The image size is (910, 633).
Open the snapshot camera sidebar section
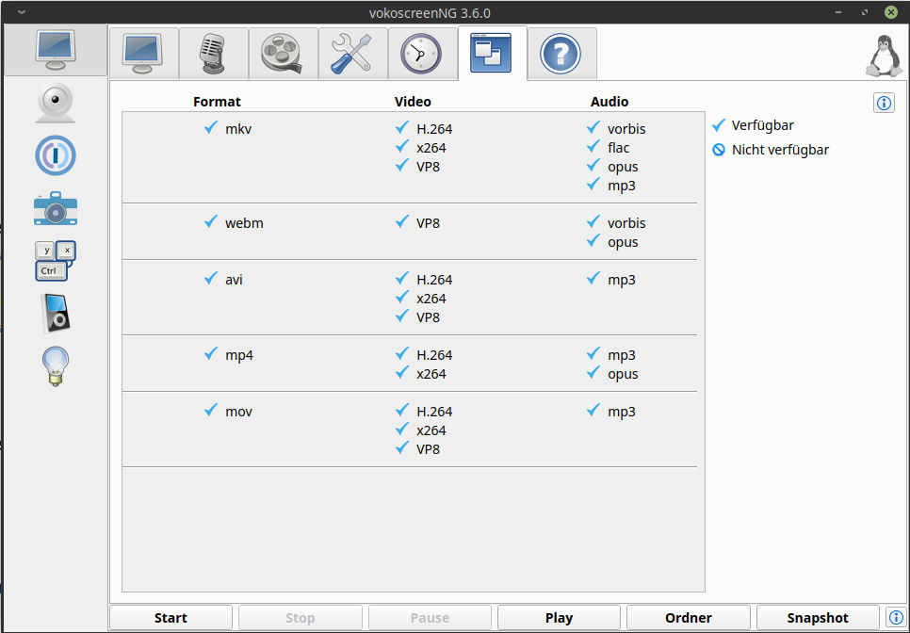(x=56, y=208)
